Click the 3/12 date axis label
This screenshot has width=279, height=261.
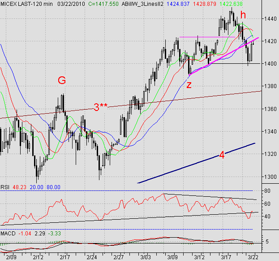point(199,257)
